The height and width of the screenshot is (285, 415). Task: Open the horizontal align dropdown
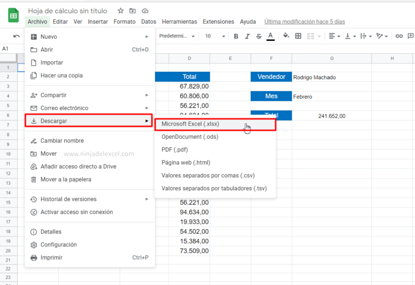tap(334, 36)
